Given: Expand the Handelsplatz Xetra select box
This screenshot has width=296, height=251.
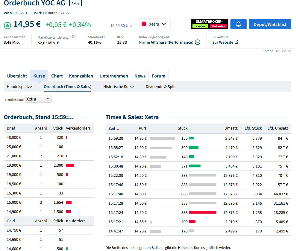Looking at the screenshot, I should 38,99.
